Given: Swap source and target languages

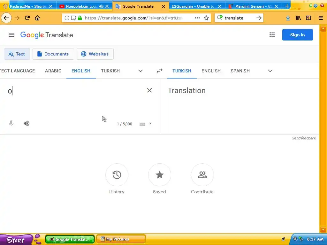Looking at the screenshot, I should point(160,71).
